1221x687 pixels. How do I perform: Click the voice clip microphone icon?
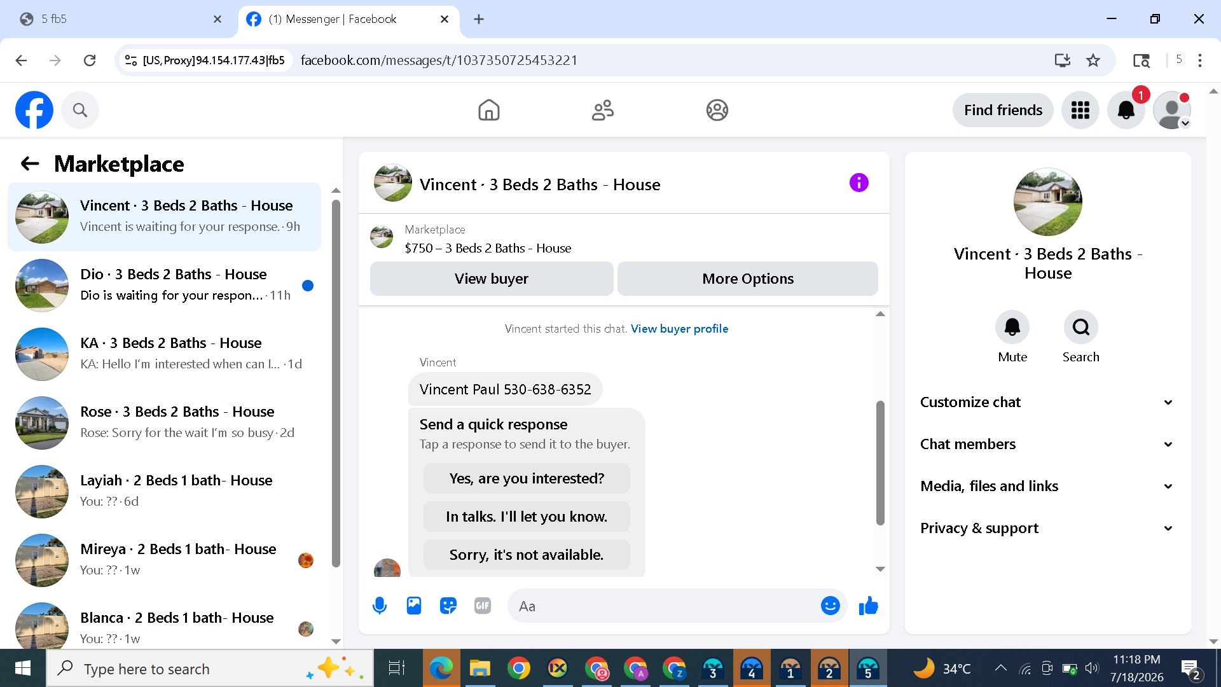(x=380, y=606)
